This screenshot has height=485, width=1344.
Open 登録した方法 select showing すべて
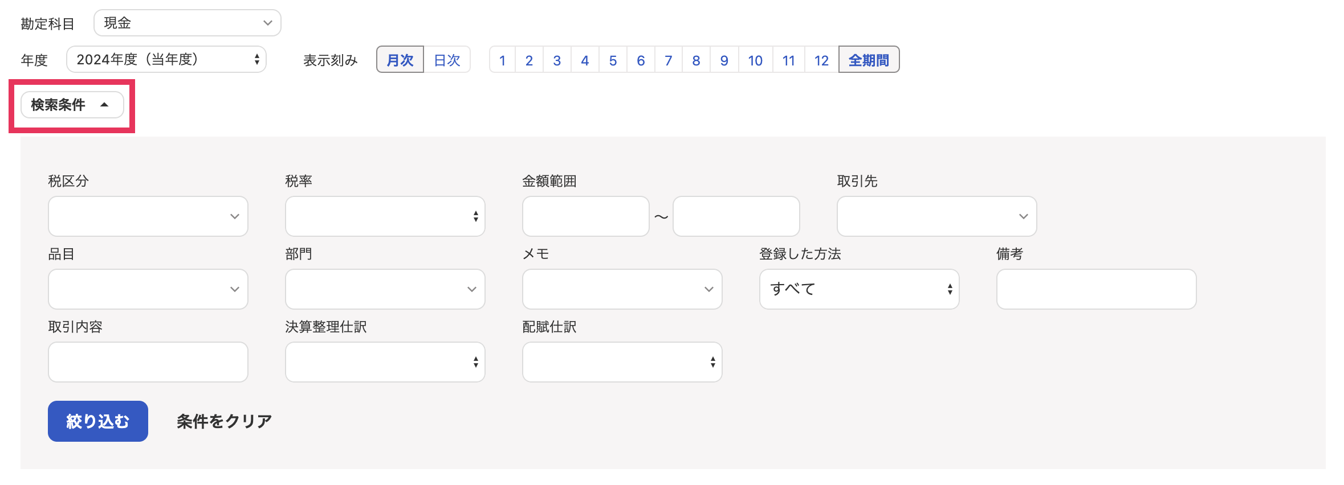(860, 289)
